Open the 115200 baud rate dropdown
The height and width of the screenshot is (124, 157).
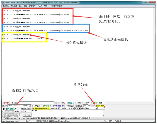point(30,111)
